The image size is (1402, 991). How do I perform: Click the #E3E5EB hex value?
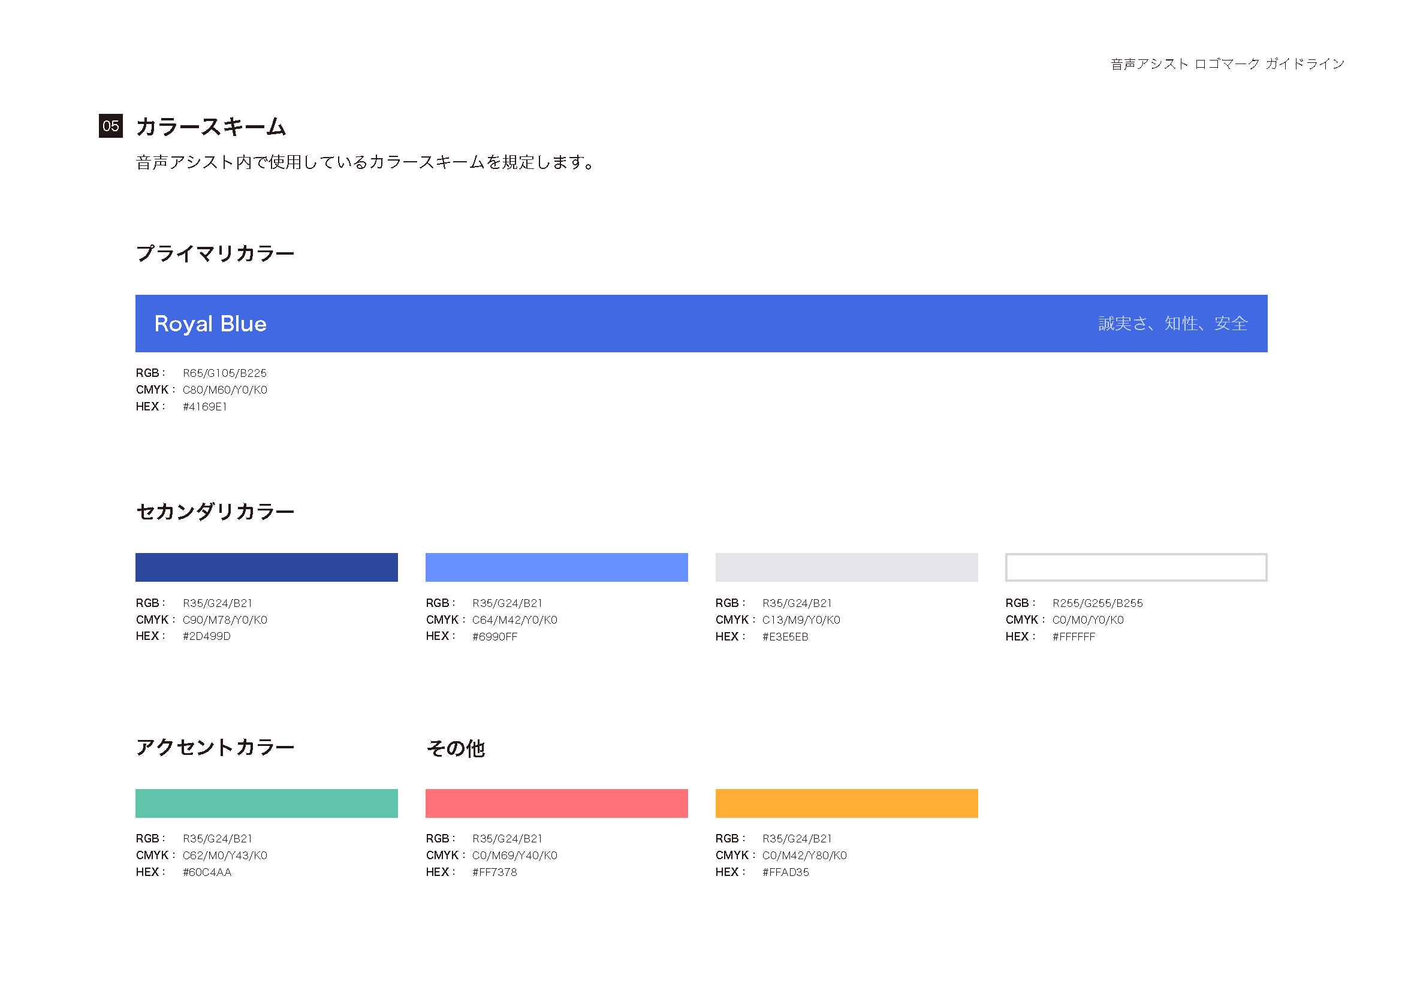785,637
